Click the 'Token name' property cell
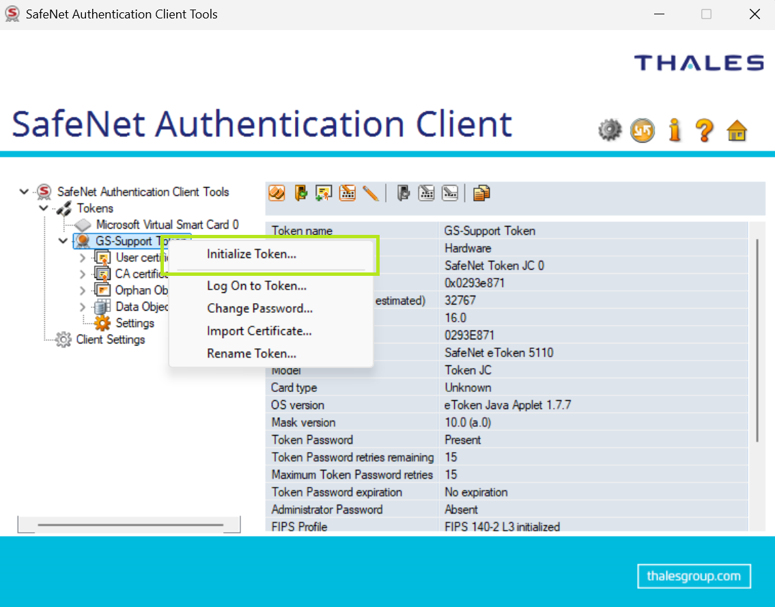The width and height of the screenshot is (775, 607). pyautogui.click(x=352, y=231)
